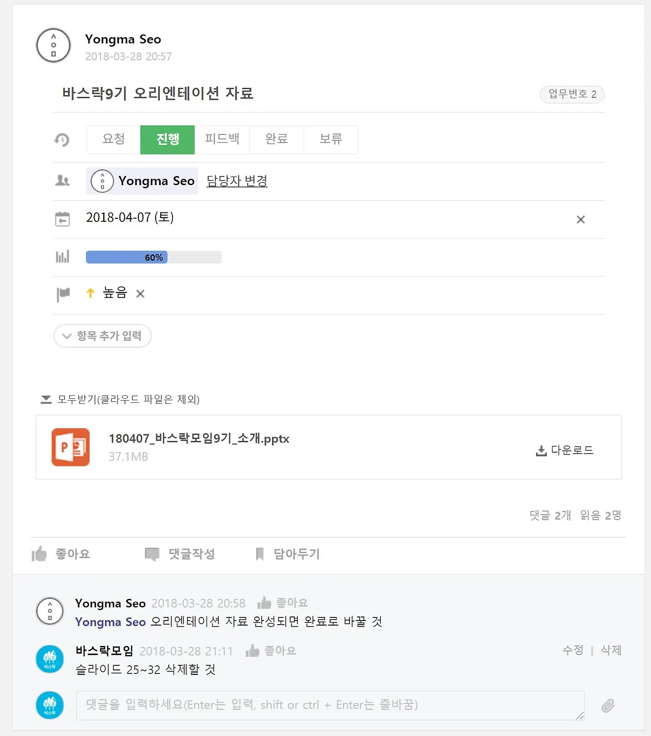Set task status to 완료
This screenshot has width=651, height=736.
tap(277, 139)
